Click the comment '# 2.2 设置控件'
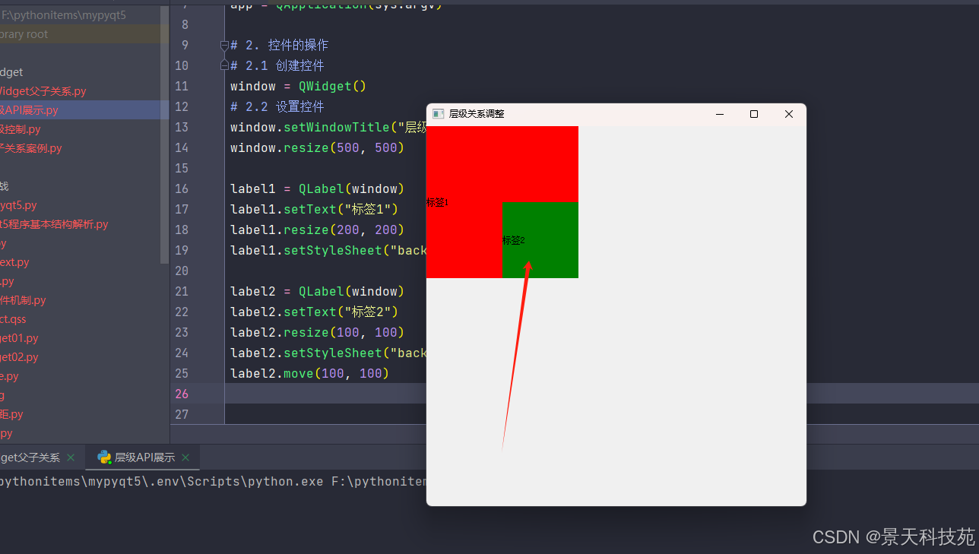This screenshot has width=979, height=554. click(x=277, y=106)
